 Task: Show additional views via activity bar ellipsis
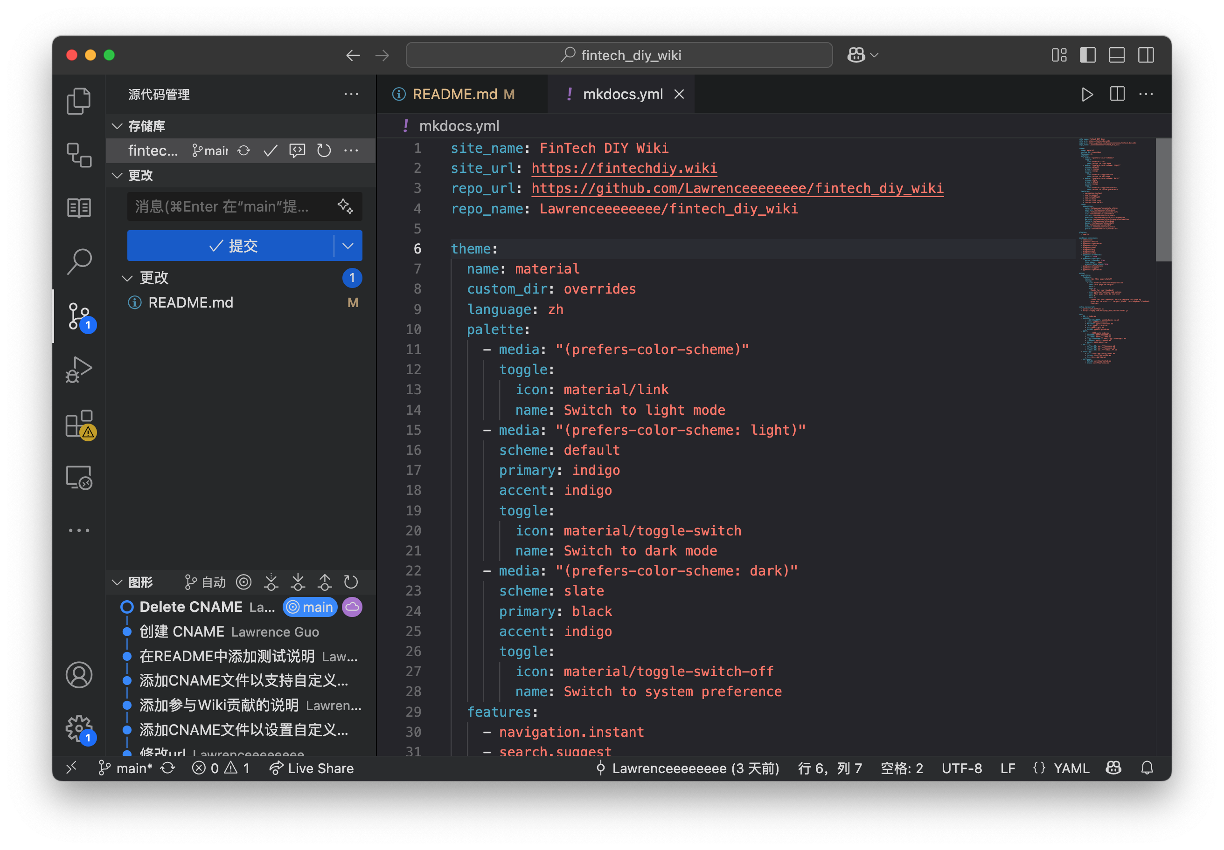point(79,530)
